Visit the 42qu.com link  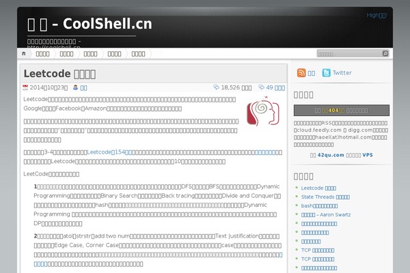pyautogui.click(x=331, y=155)
